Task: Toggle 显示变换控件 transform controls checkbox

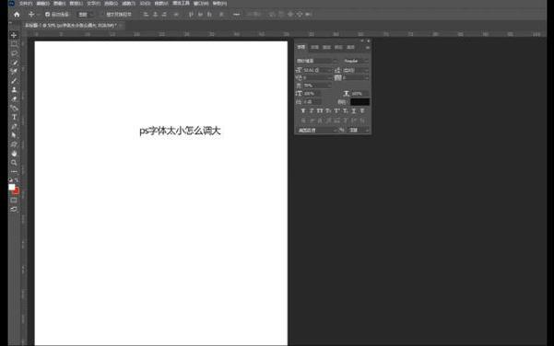Action: tap(103, 15)
